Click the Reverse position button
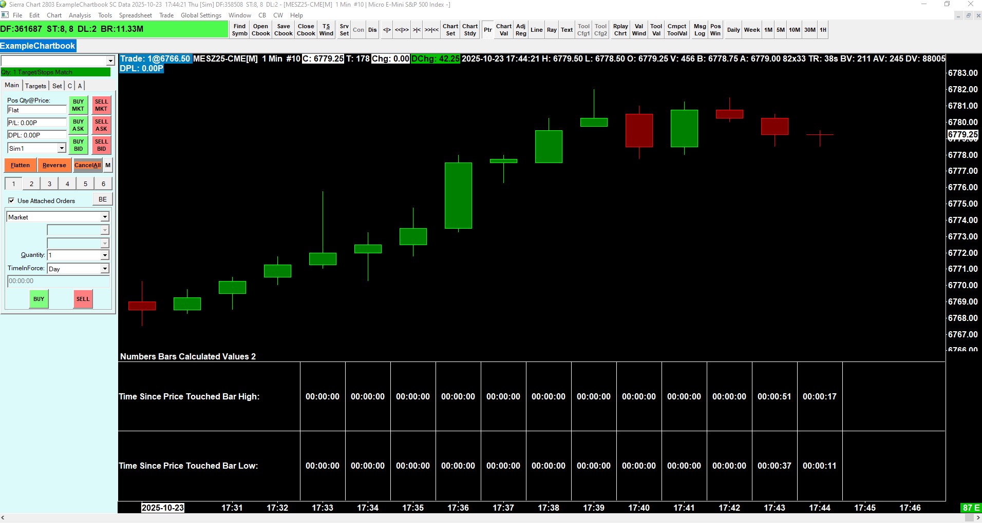 coord(54,165)
